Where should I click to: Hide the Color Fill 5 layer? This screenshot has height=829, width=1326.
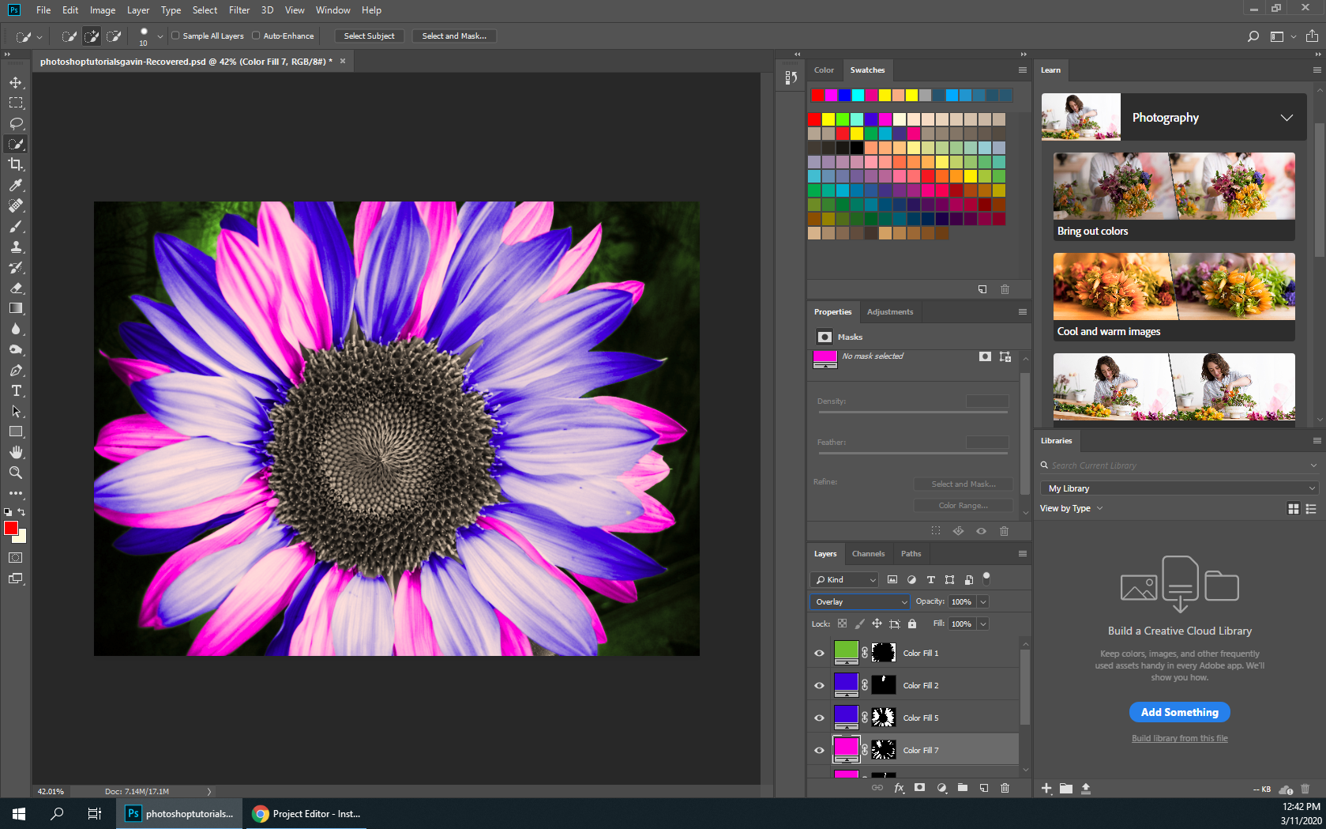819,718
